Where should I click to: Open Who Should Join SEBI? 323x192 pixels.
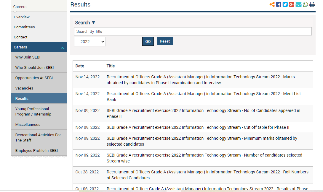(x=39, y=68)
